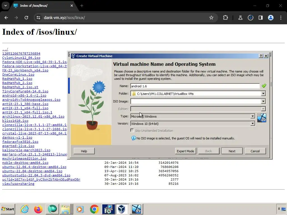Open archlinux-2023.12.01-x86_64.iso link
Image resolution: width=287 pixels, height=215 pixels.
tap(33, 116)
